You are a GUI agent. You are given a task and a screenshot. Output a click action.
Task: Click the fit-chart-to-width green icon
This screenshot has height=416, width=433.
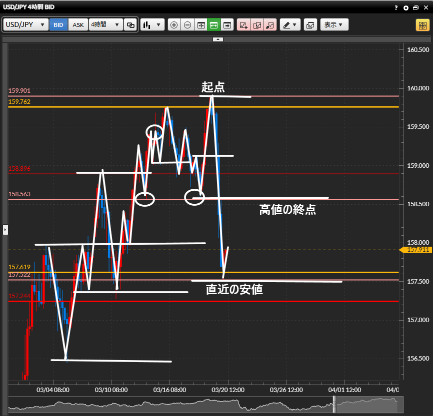[x=214, y=25]
